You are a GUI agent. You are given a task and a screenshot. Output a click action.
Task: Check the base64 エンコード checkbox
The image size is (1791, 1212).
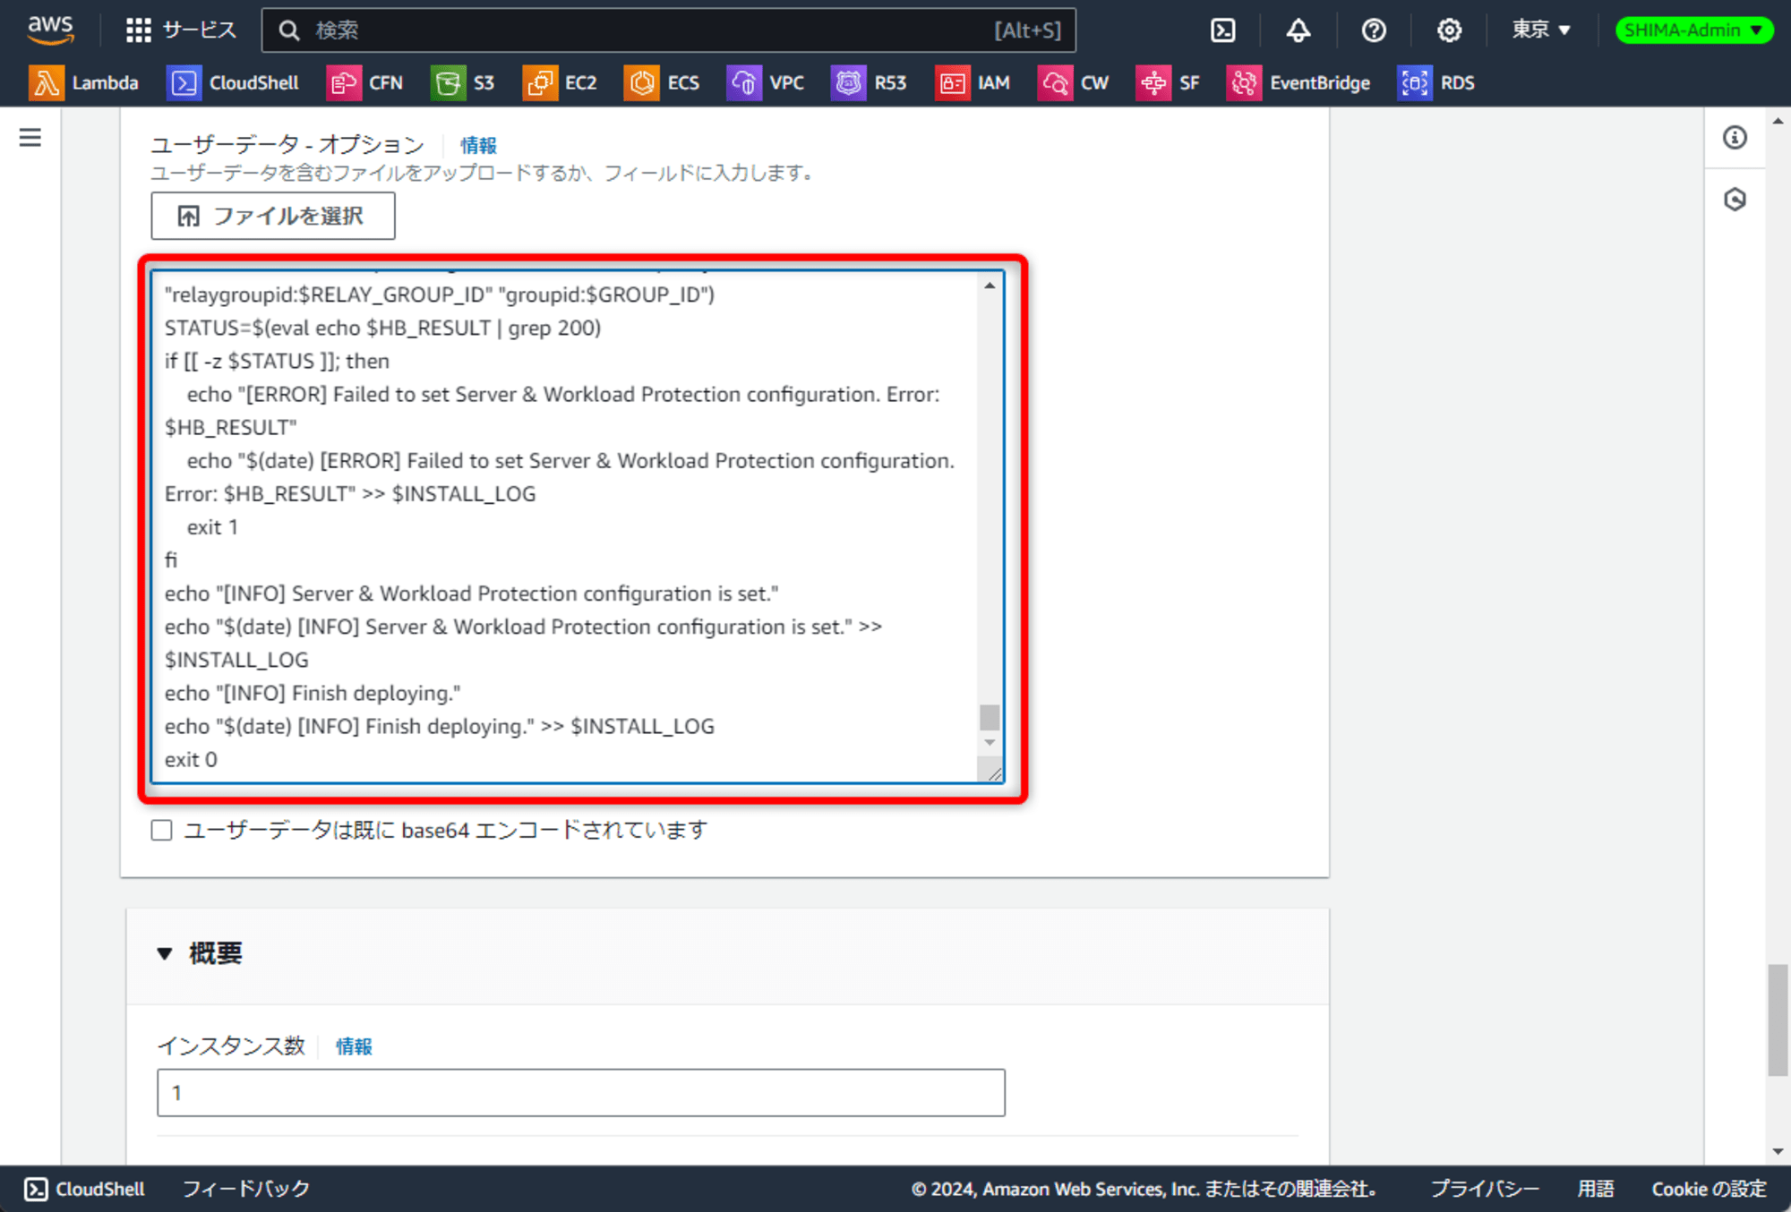(162, 831)
